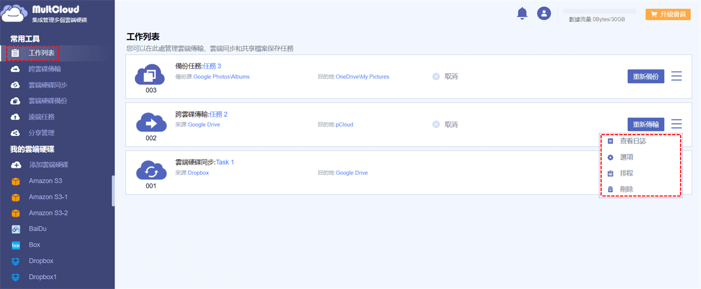Open 雲端硬碟同步 in the sidebar
Viewport: 701px width, 289px height.
[48, 85]
